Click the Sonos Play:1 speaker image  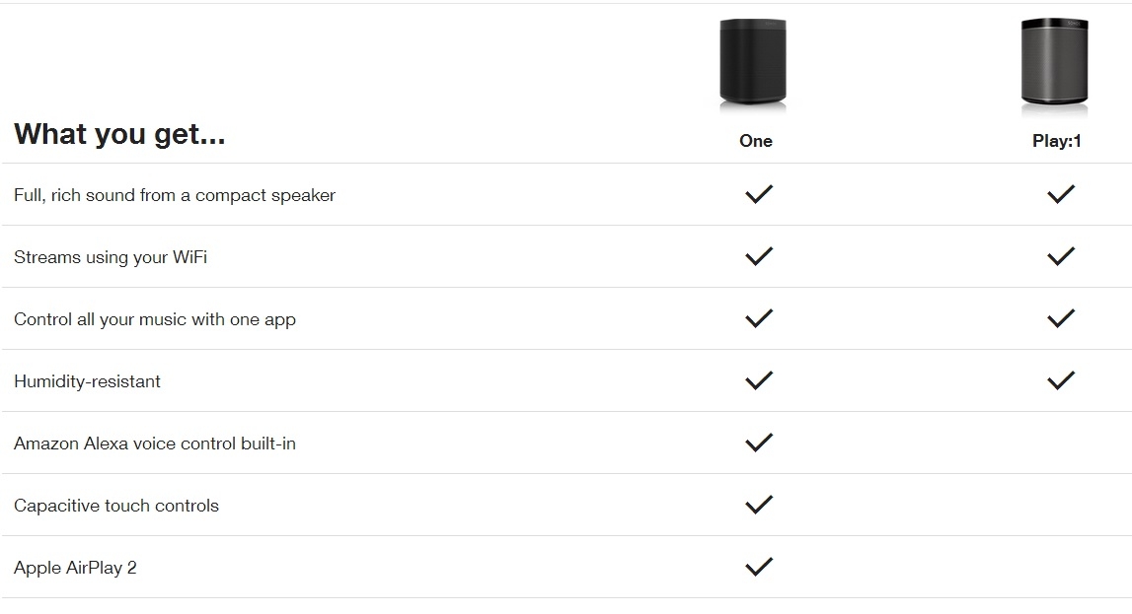tap(1054, 64)
